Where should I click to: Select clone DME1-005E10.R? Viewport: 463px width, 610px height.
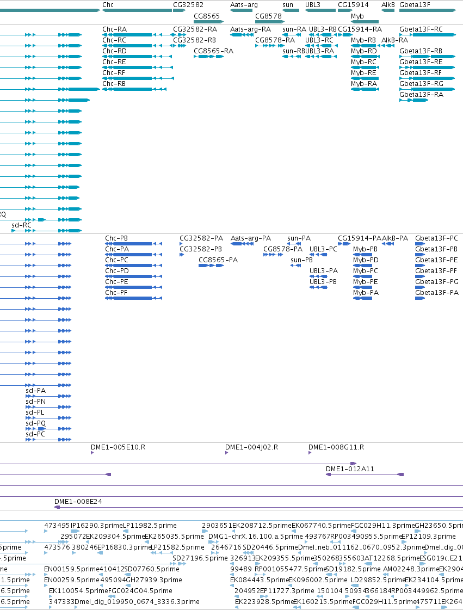pos(118,447)
